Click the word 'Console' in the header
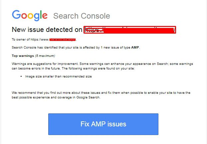Viewport: 207px width, 144px height. click(96, 16)
